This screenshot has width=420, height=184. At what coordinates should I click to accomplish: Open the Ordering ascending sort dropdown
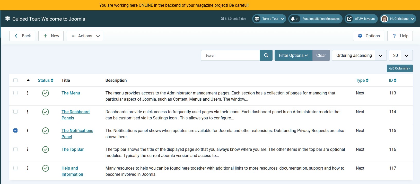359,55
